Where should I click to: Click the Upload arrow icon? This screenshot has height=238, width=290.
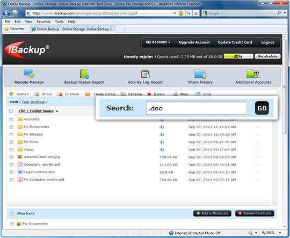11,94
